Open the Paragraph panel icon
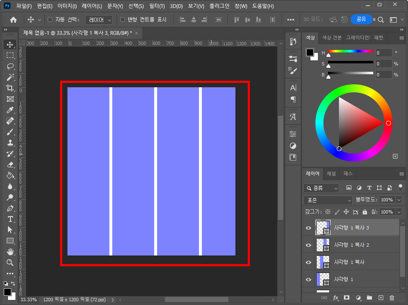The image size is (408, 305). [293, 99]
